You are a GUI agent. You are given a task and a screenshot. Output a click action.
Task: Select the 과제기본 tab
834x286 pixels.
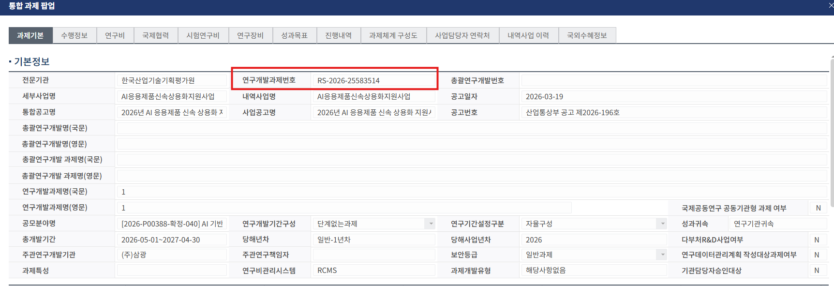tap(30, 35)
